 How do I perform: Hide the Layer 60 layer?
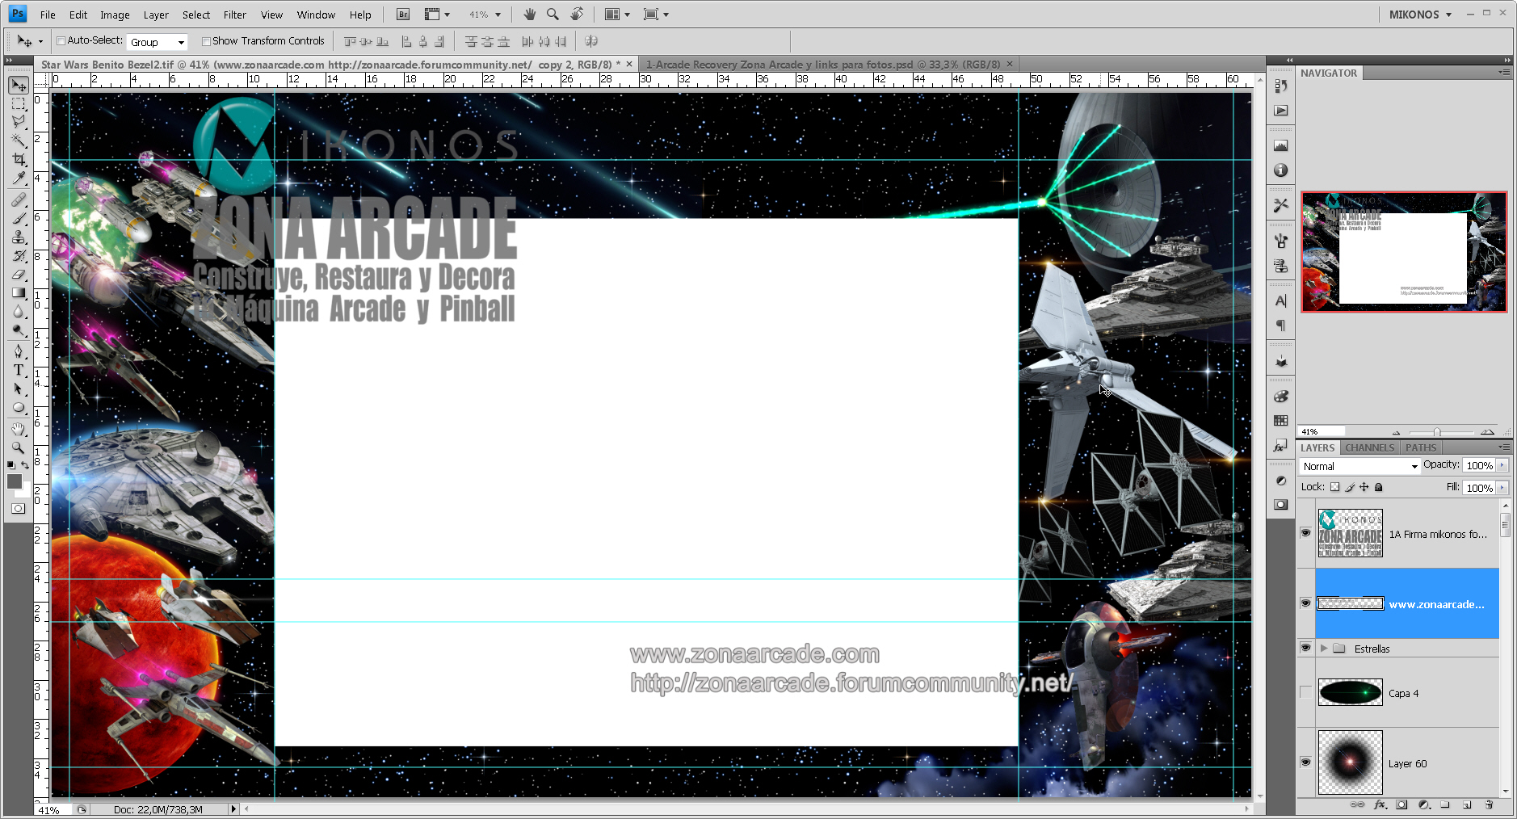click(1305, 762)
